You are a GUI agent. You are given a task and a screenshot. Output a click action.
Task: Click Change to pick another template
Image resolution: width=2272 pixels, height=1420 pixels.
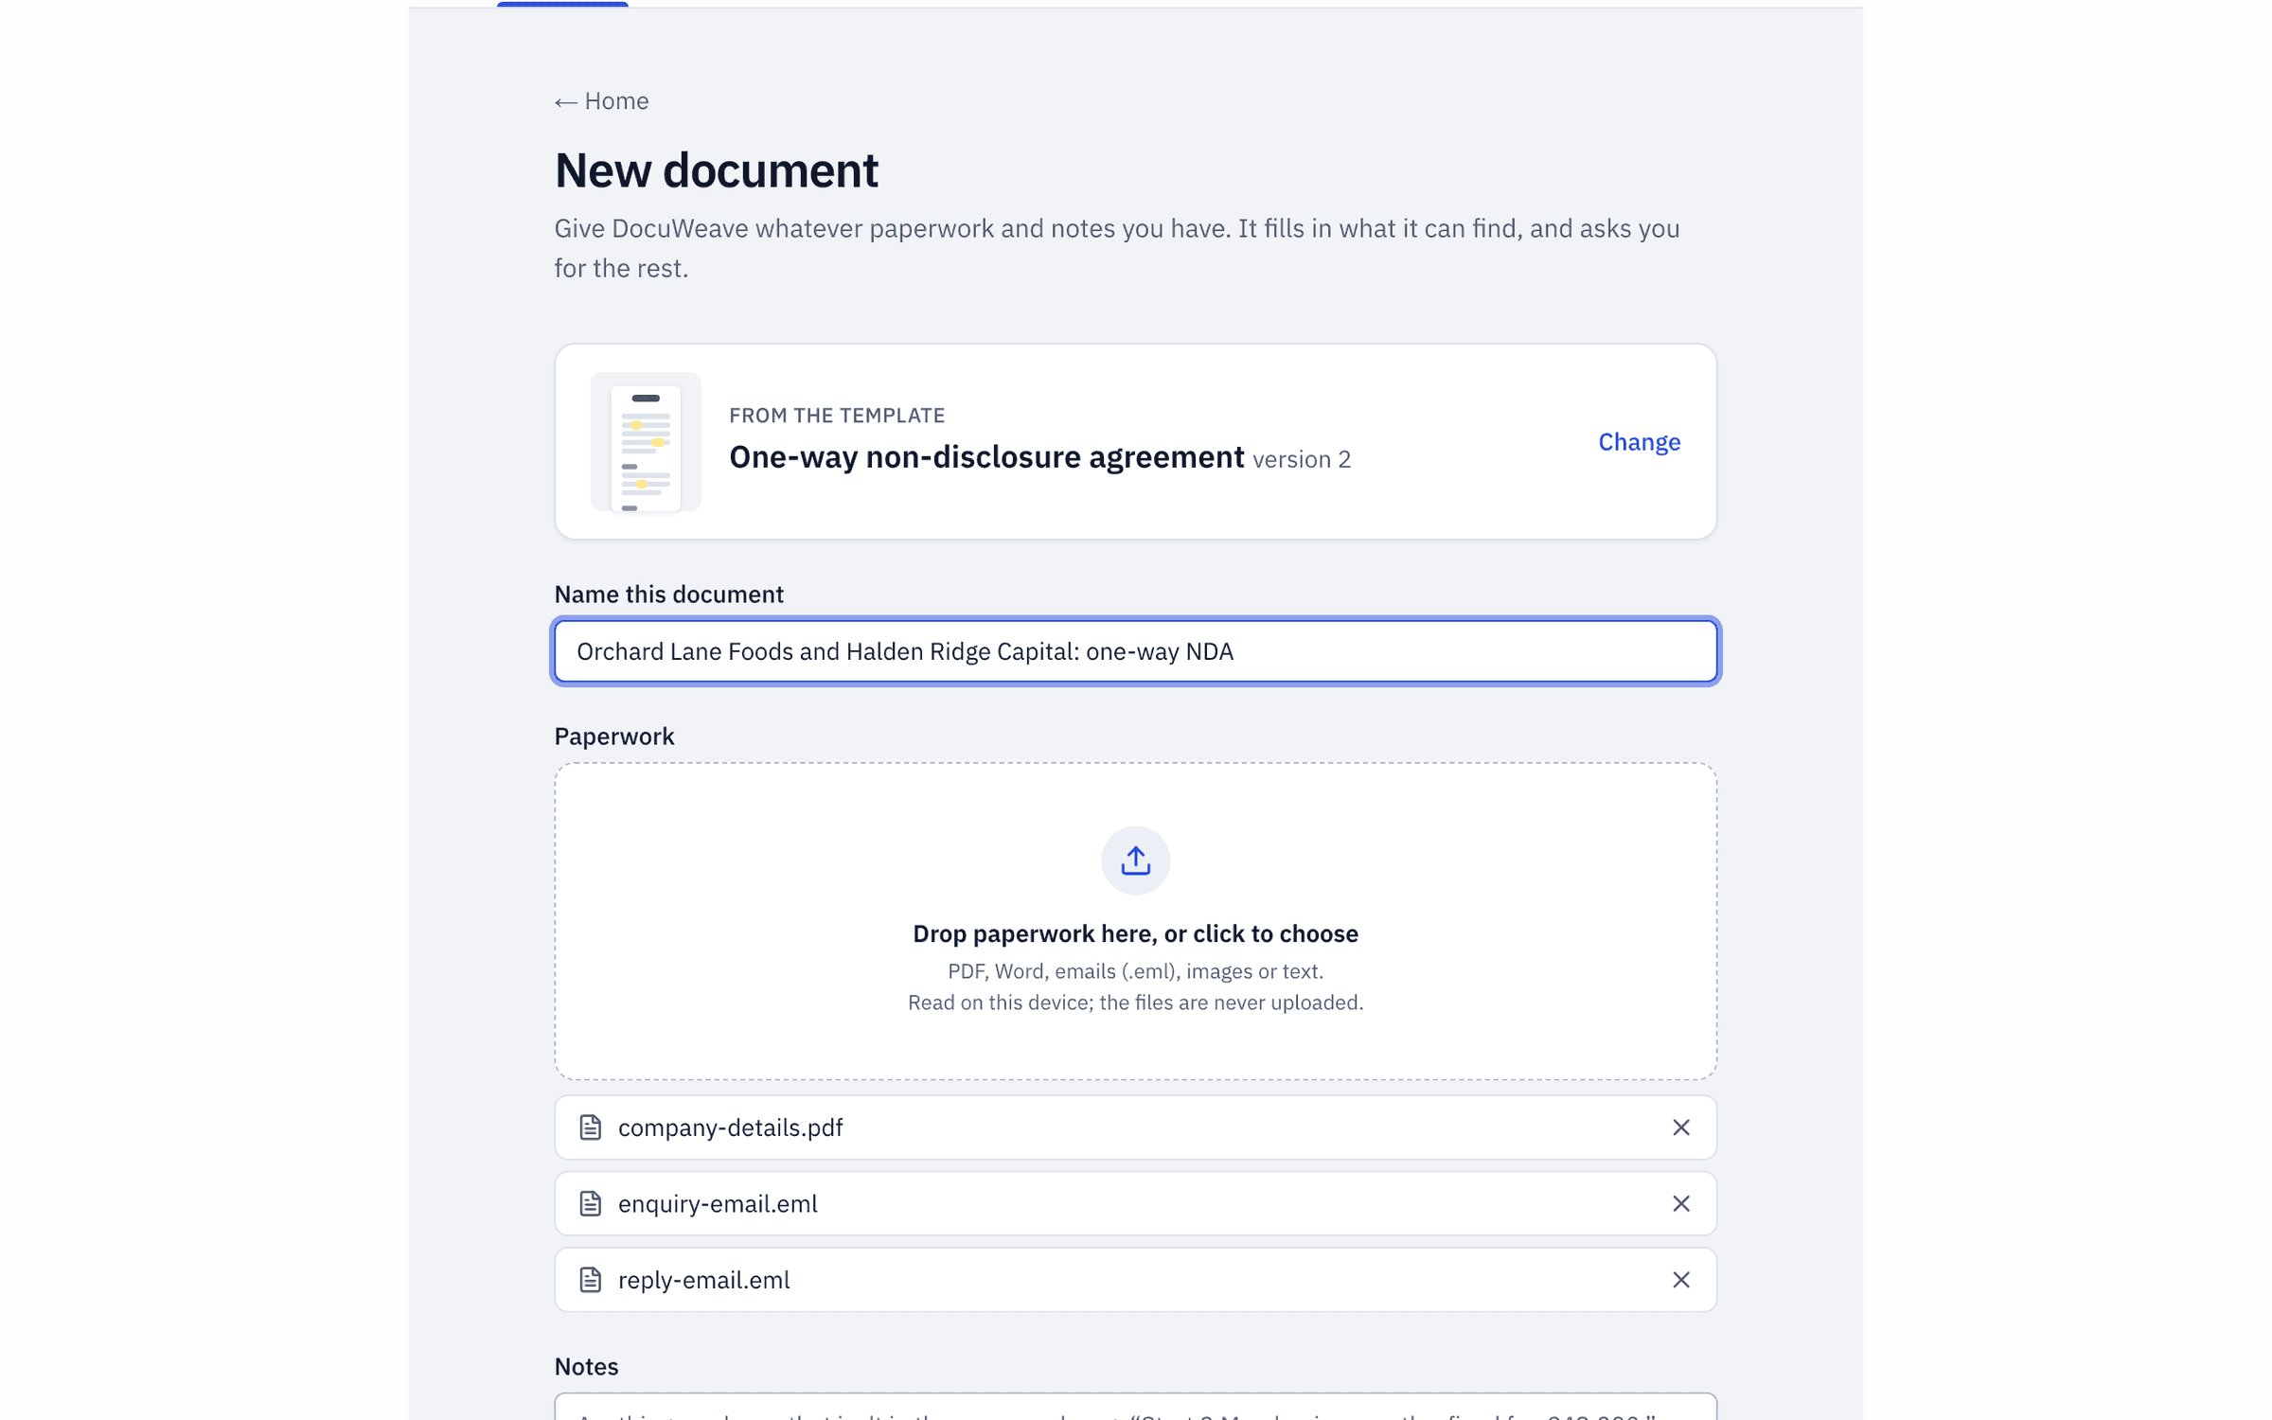tap(1639, 442)
